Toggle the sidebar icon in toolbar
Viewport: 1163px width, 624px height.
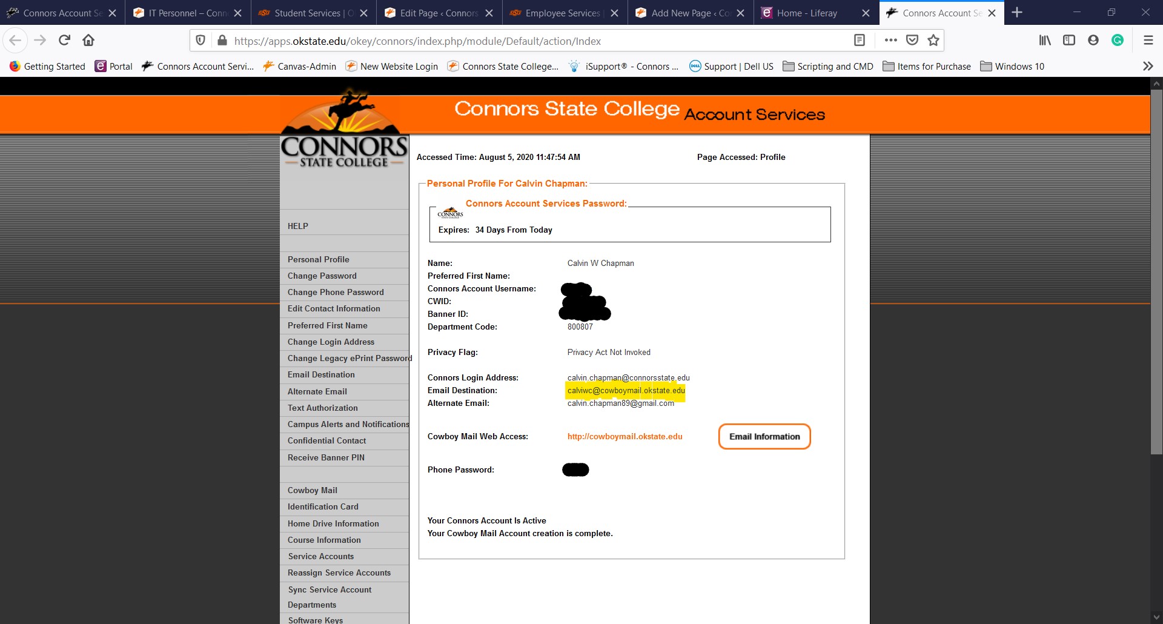pos(1069,40)
